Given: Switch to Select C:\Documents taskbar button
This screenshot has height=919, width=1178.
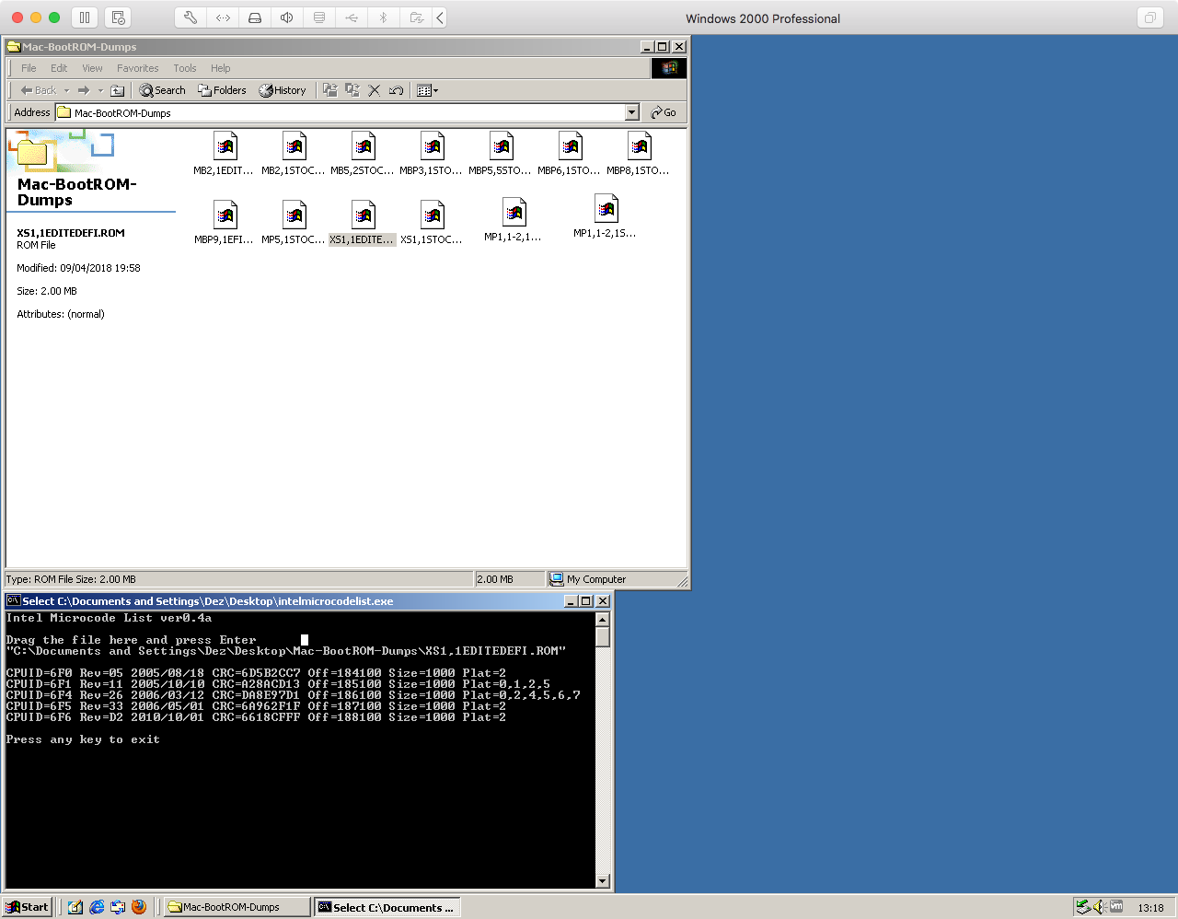Looking at the screenshot, I should [387, 907].
